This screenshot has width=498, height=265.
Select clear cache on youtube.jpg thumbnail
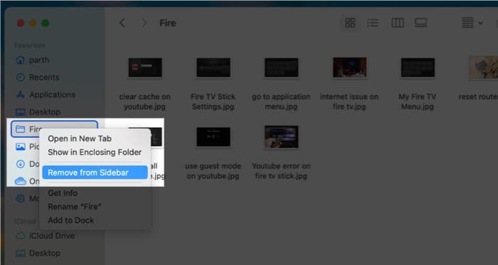click(145, 67)
